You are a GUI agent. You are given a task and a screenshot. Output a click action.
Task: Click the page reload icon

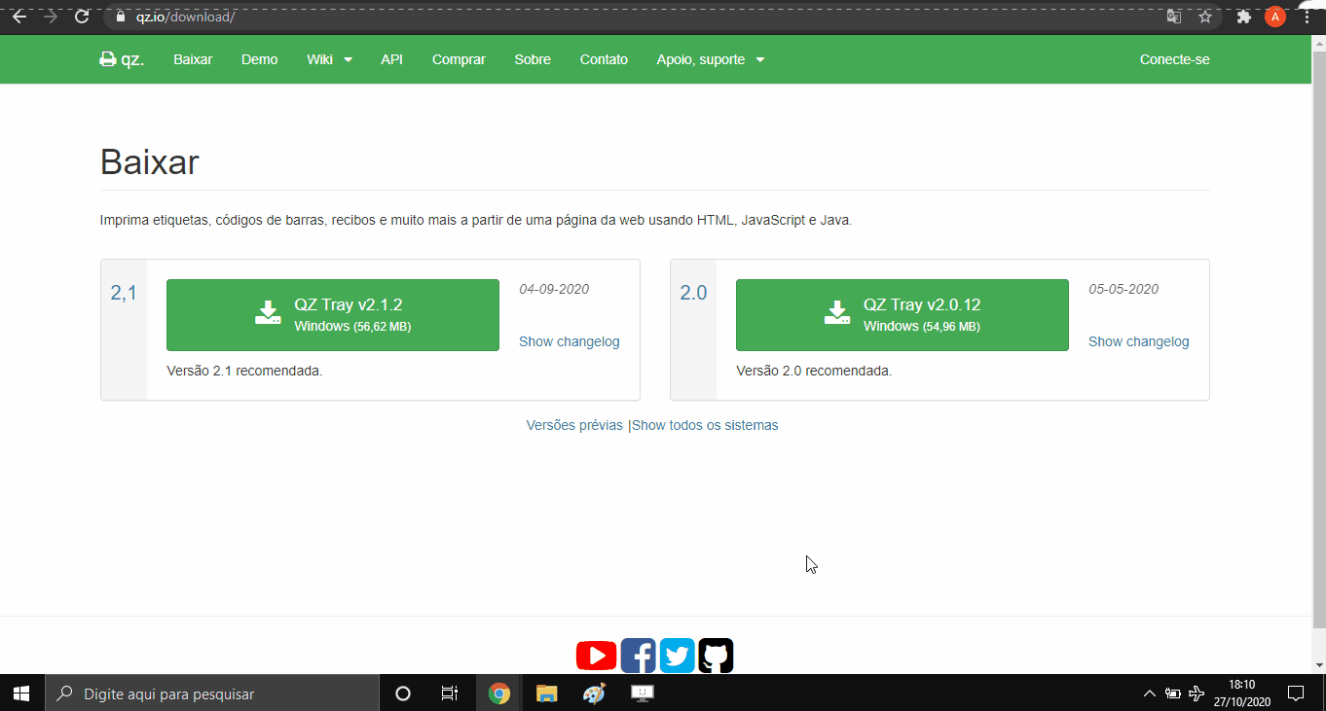82,17
